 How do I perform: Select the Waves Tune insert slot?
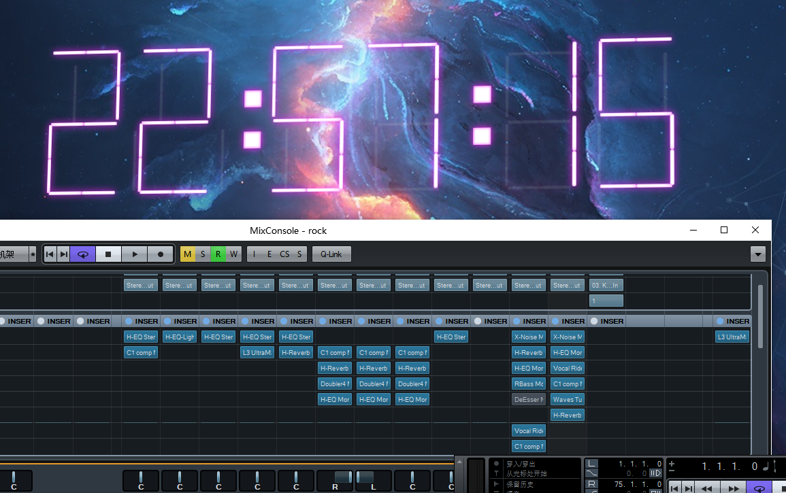point(568,400)
